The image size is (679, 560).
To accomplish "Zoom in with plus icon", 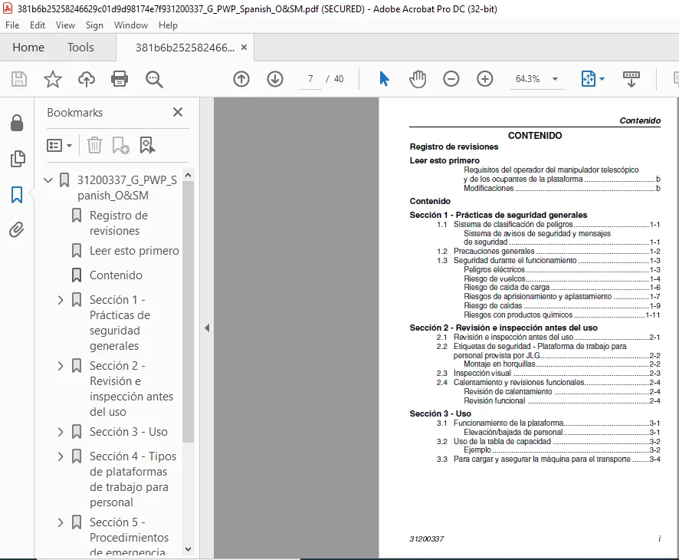I will point(484,79).
